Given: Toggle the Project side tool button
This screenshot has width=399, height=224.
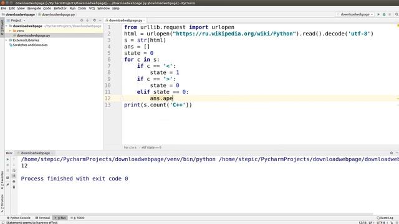Looking at the screenshot, I should point(2,27).
